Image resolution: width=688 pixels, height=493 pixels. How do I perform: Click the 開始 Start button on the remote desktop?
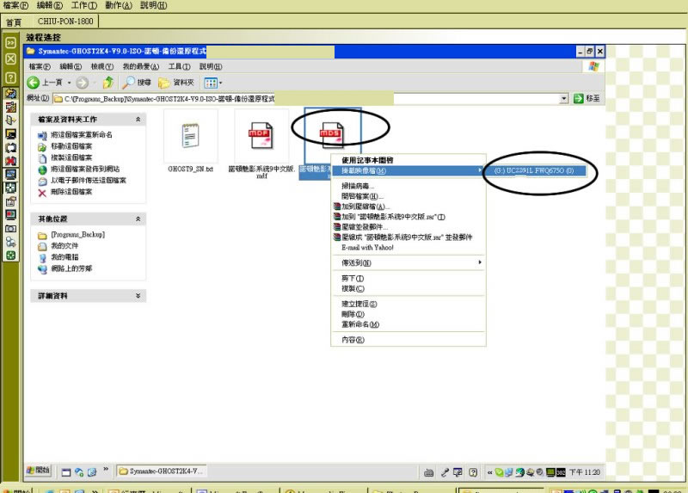click(x=38, y=471)
